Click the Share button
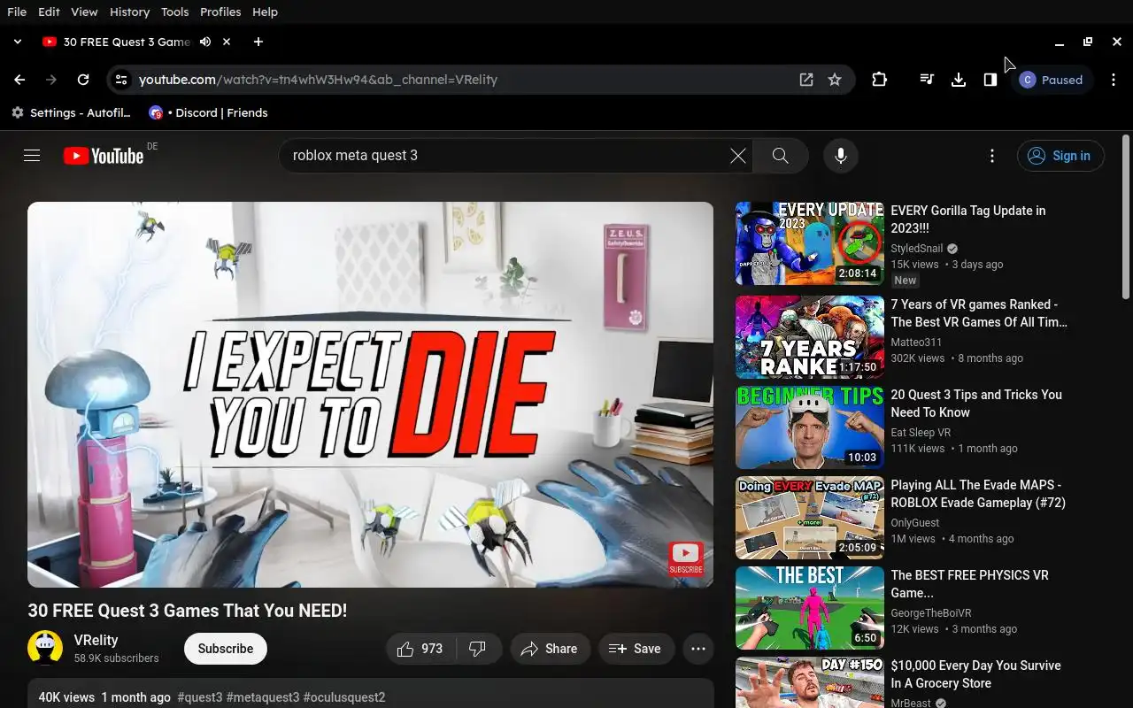Screen dimensions: 1133x708 click(550, 649)
